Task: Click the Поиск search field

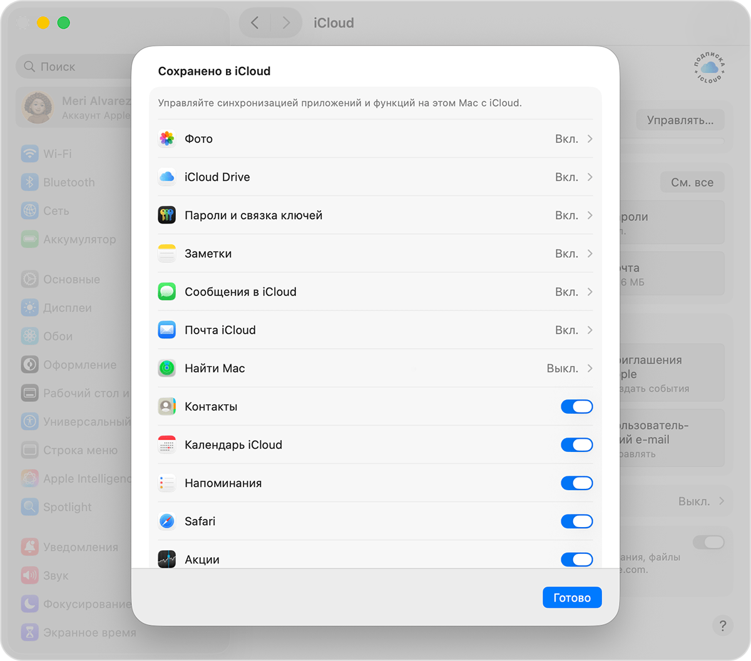Action: click(x=74, y=66)
